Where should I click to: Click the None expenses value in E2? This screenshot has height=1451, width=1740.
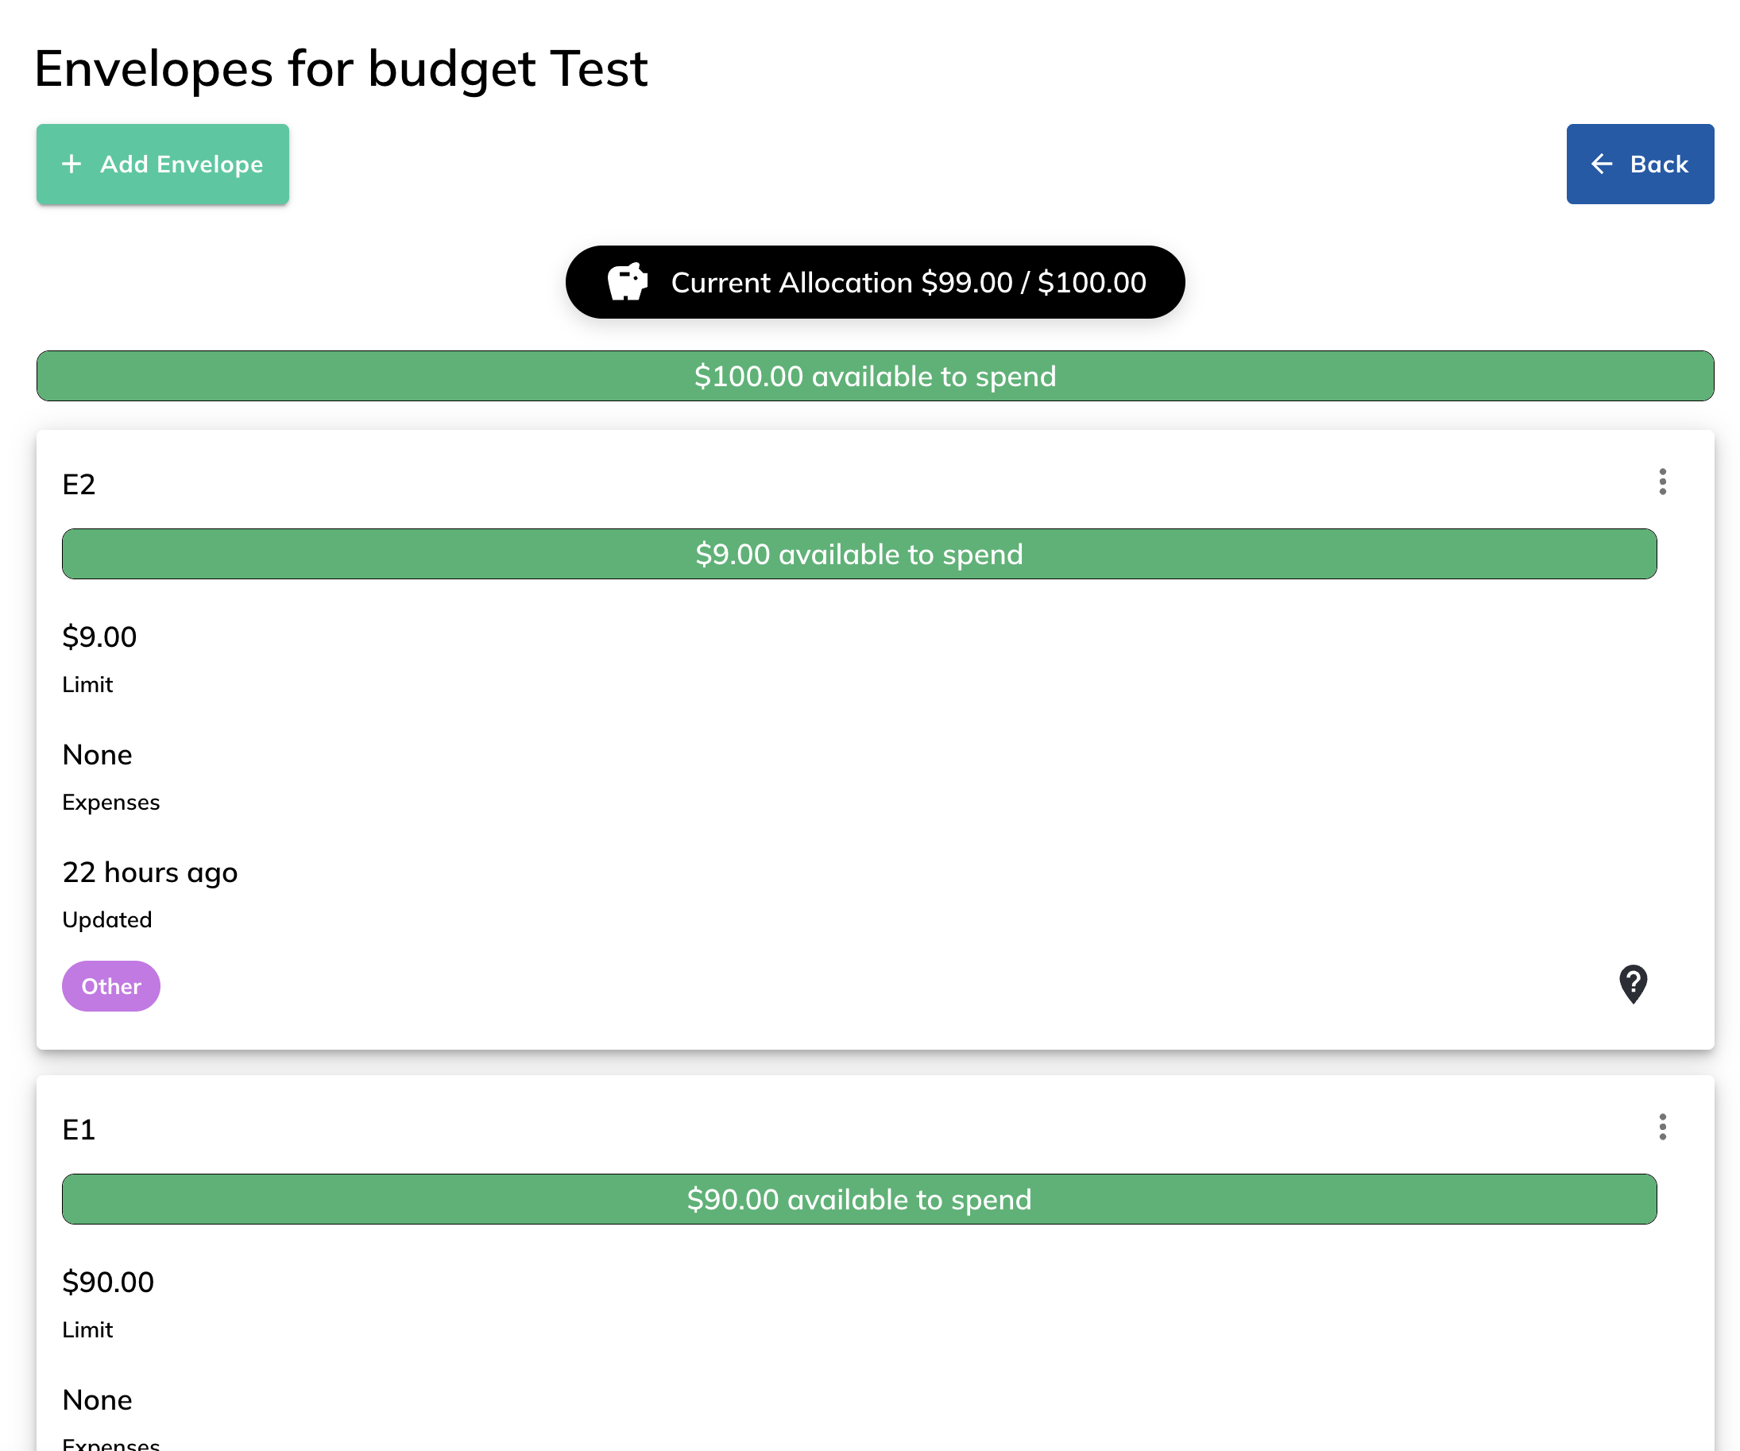tap(97, 755)
